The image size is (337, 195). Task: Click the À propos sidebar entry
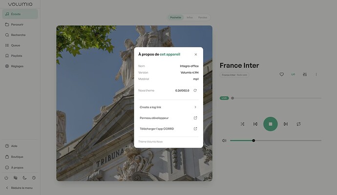[x=20, y=168]
